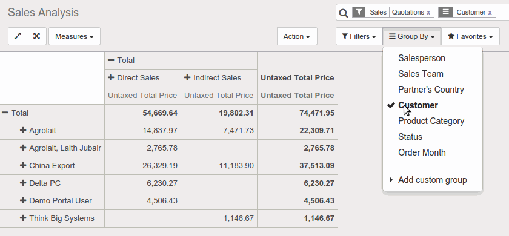Group by Partner's Country
The height and width of the screenshot is (236, 509).
coord(433,90)
